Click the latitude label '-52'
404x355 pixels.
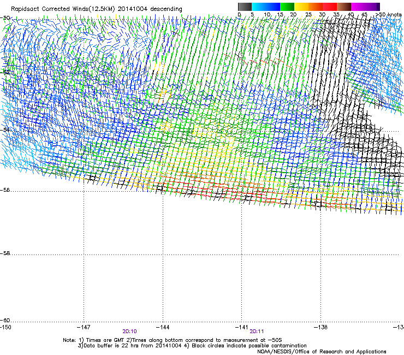point(5,72)
